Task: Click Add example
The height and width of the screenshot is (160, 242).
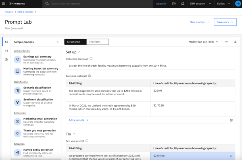Action: tap(76, 120)
